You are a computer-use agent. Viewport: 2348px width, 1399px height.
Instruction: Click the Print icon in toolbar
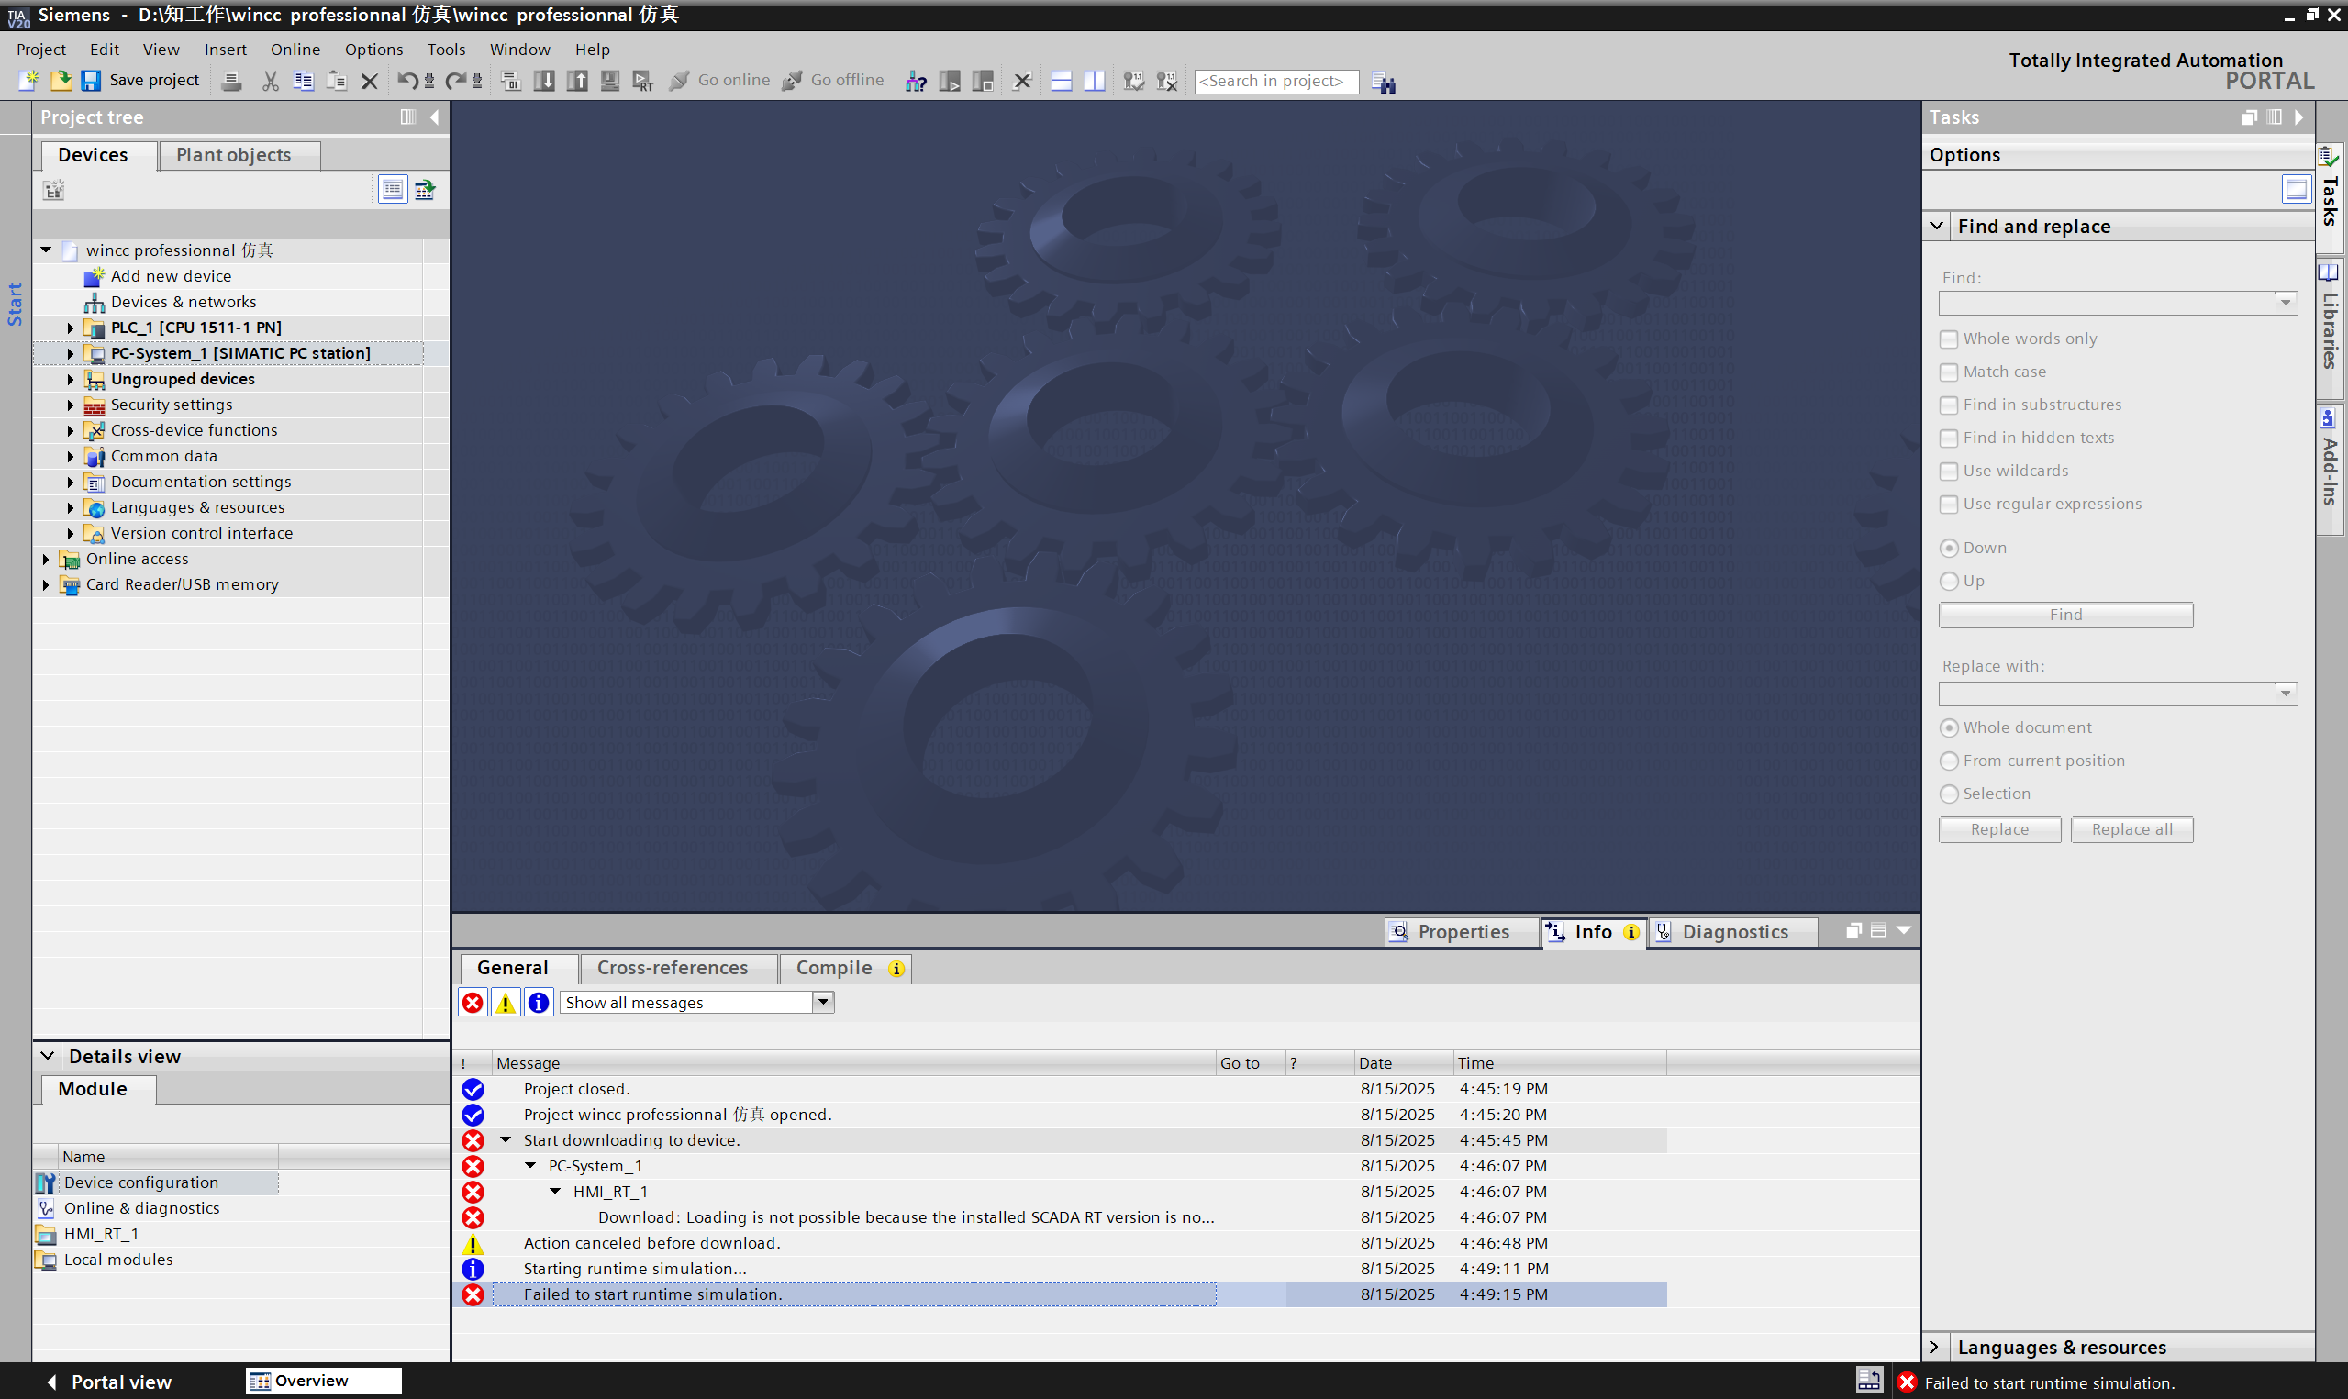click(231, 81)
